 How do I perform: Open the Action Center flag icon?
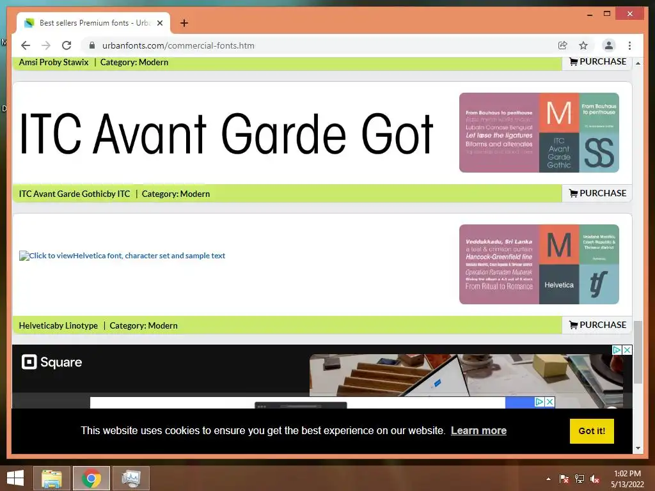564,479
